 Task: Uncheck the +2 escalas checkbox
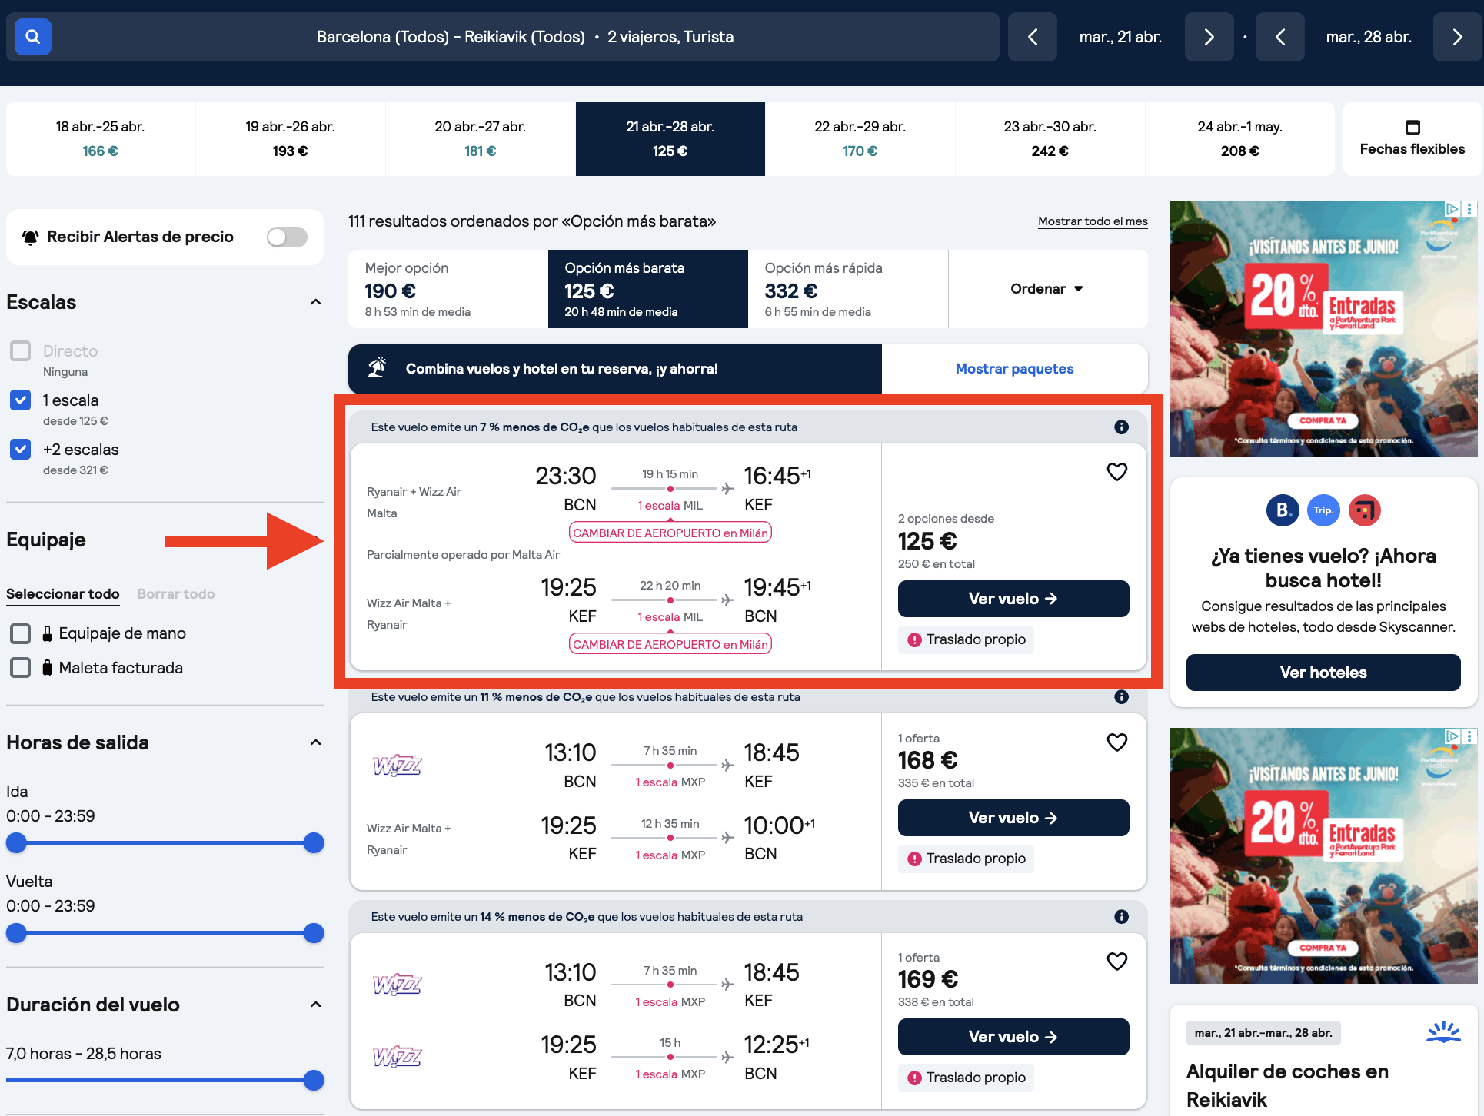pos(21,450)
